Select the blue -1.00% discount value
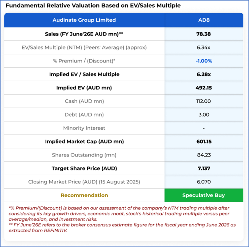249x247 pixels. pyautogui.click(x=203, y=61)
